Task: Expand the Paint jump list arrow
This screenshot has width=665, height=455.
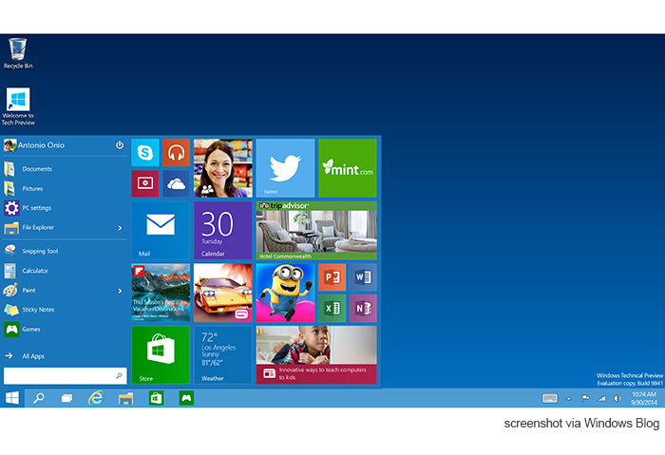Action: click(x=120, y=291)
